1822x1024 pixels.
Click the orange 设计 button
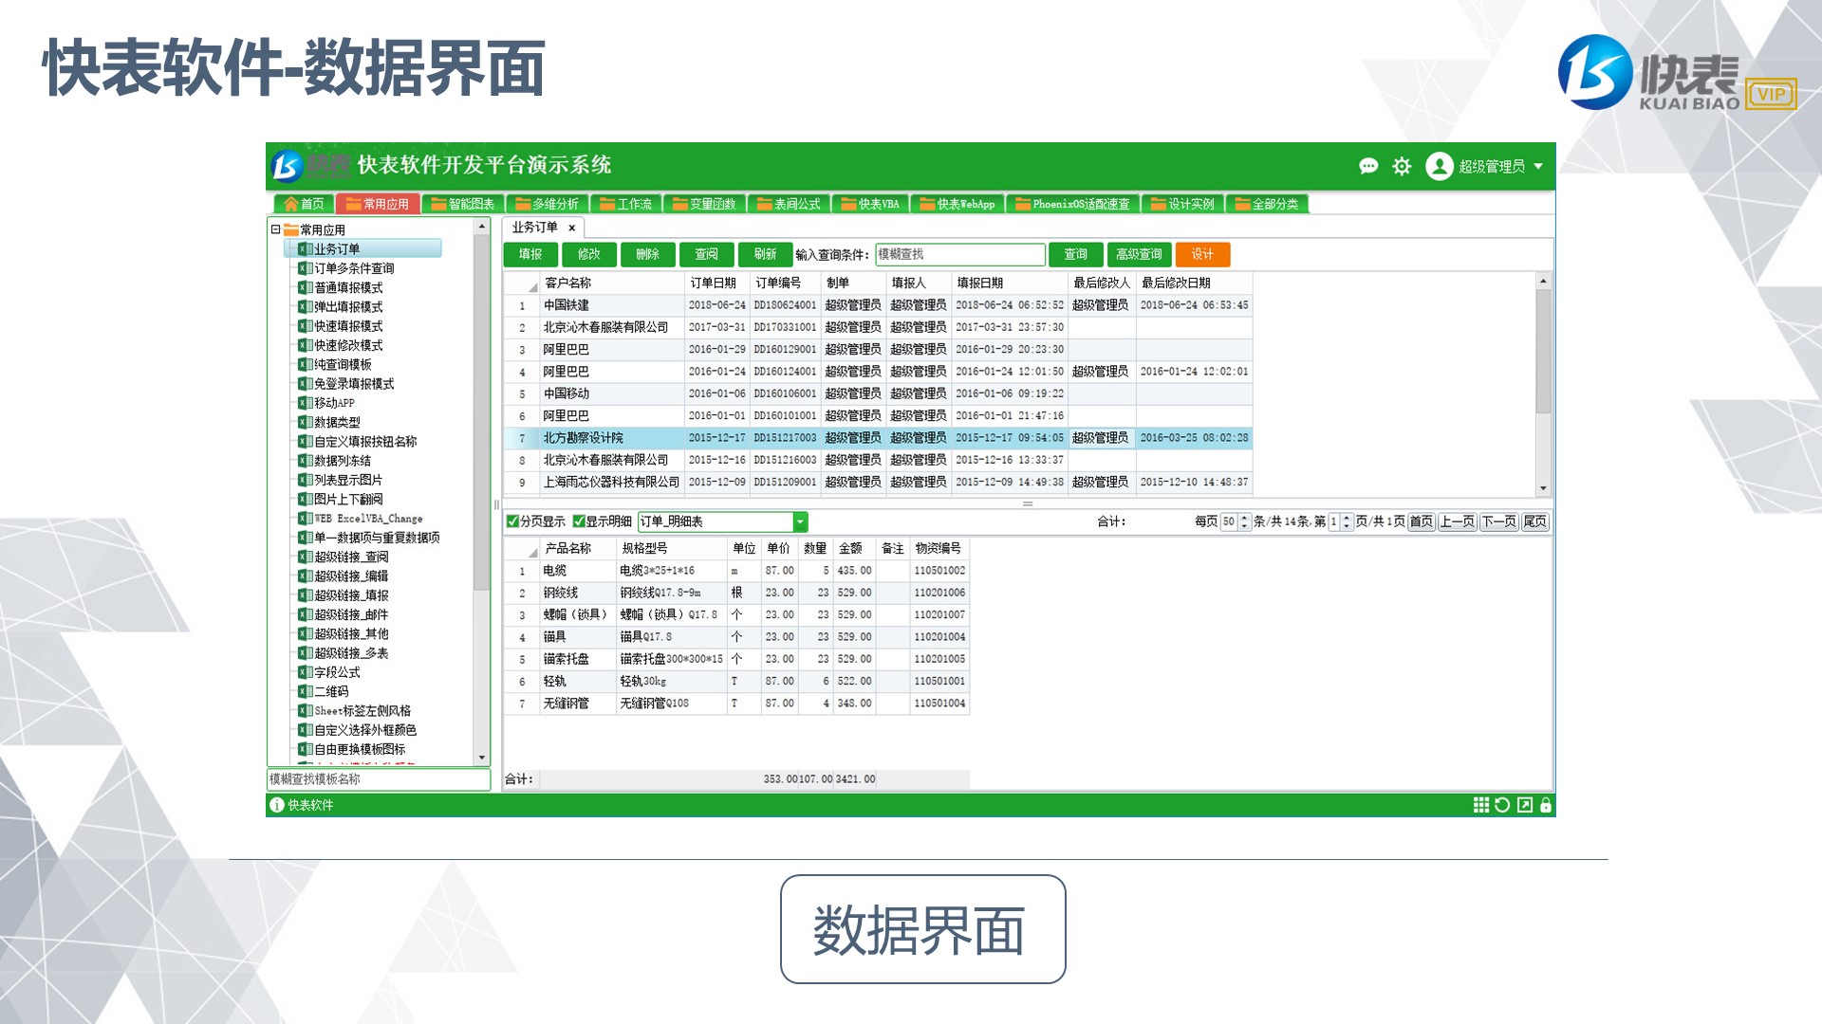1202,254
